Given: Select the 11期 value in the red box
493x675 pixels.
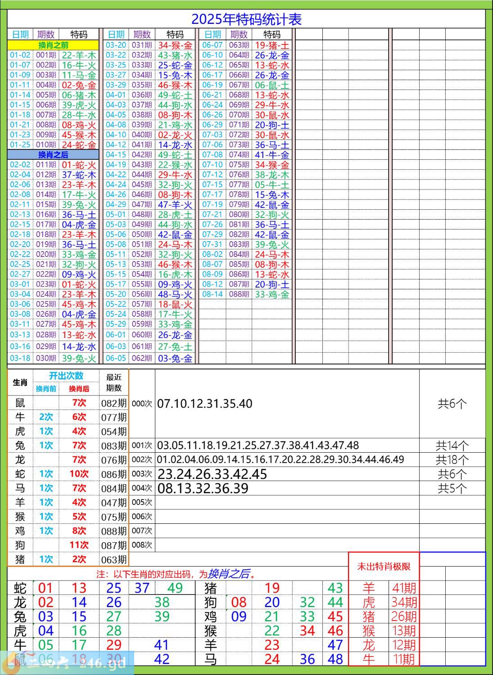Looking at the screenshot, I should click(x=404, y=659).
